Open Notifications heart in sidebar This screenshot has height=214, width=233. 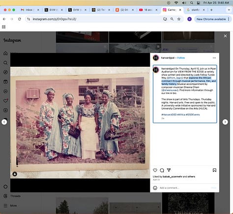(x=5, y=101)
